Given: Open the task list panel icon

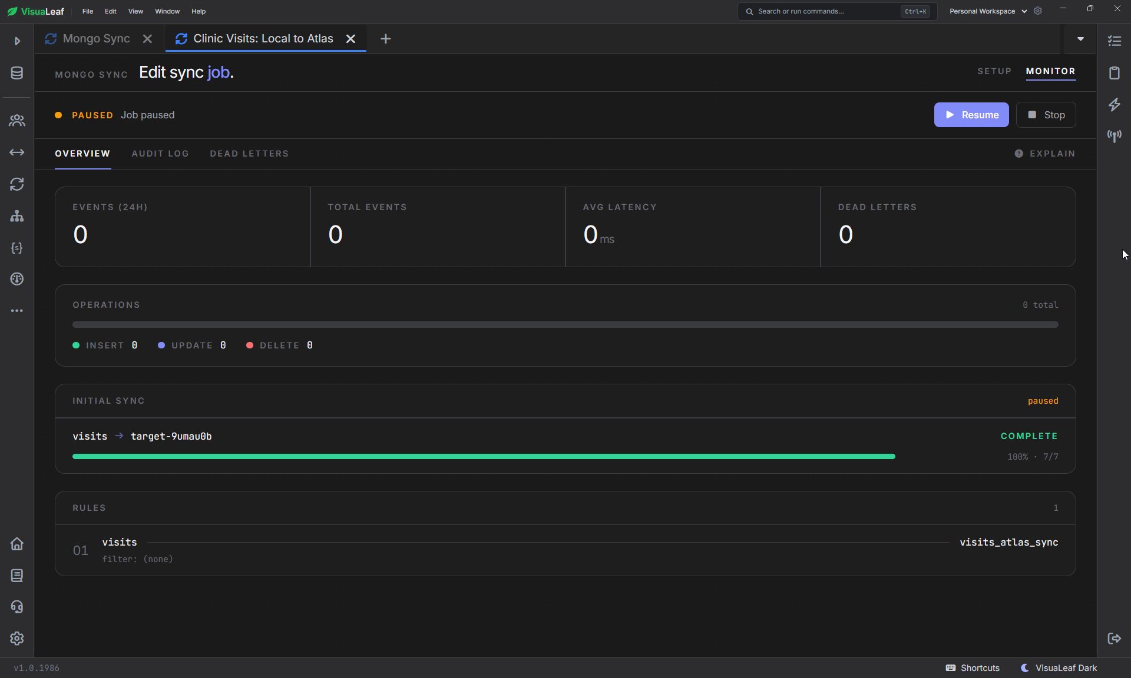Looking at the screenshot, I should tap(1115, 41).
